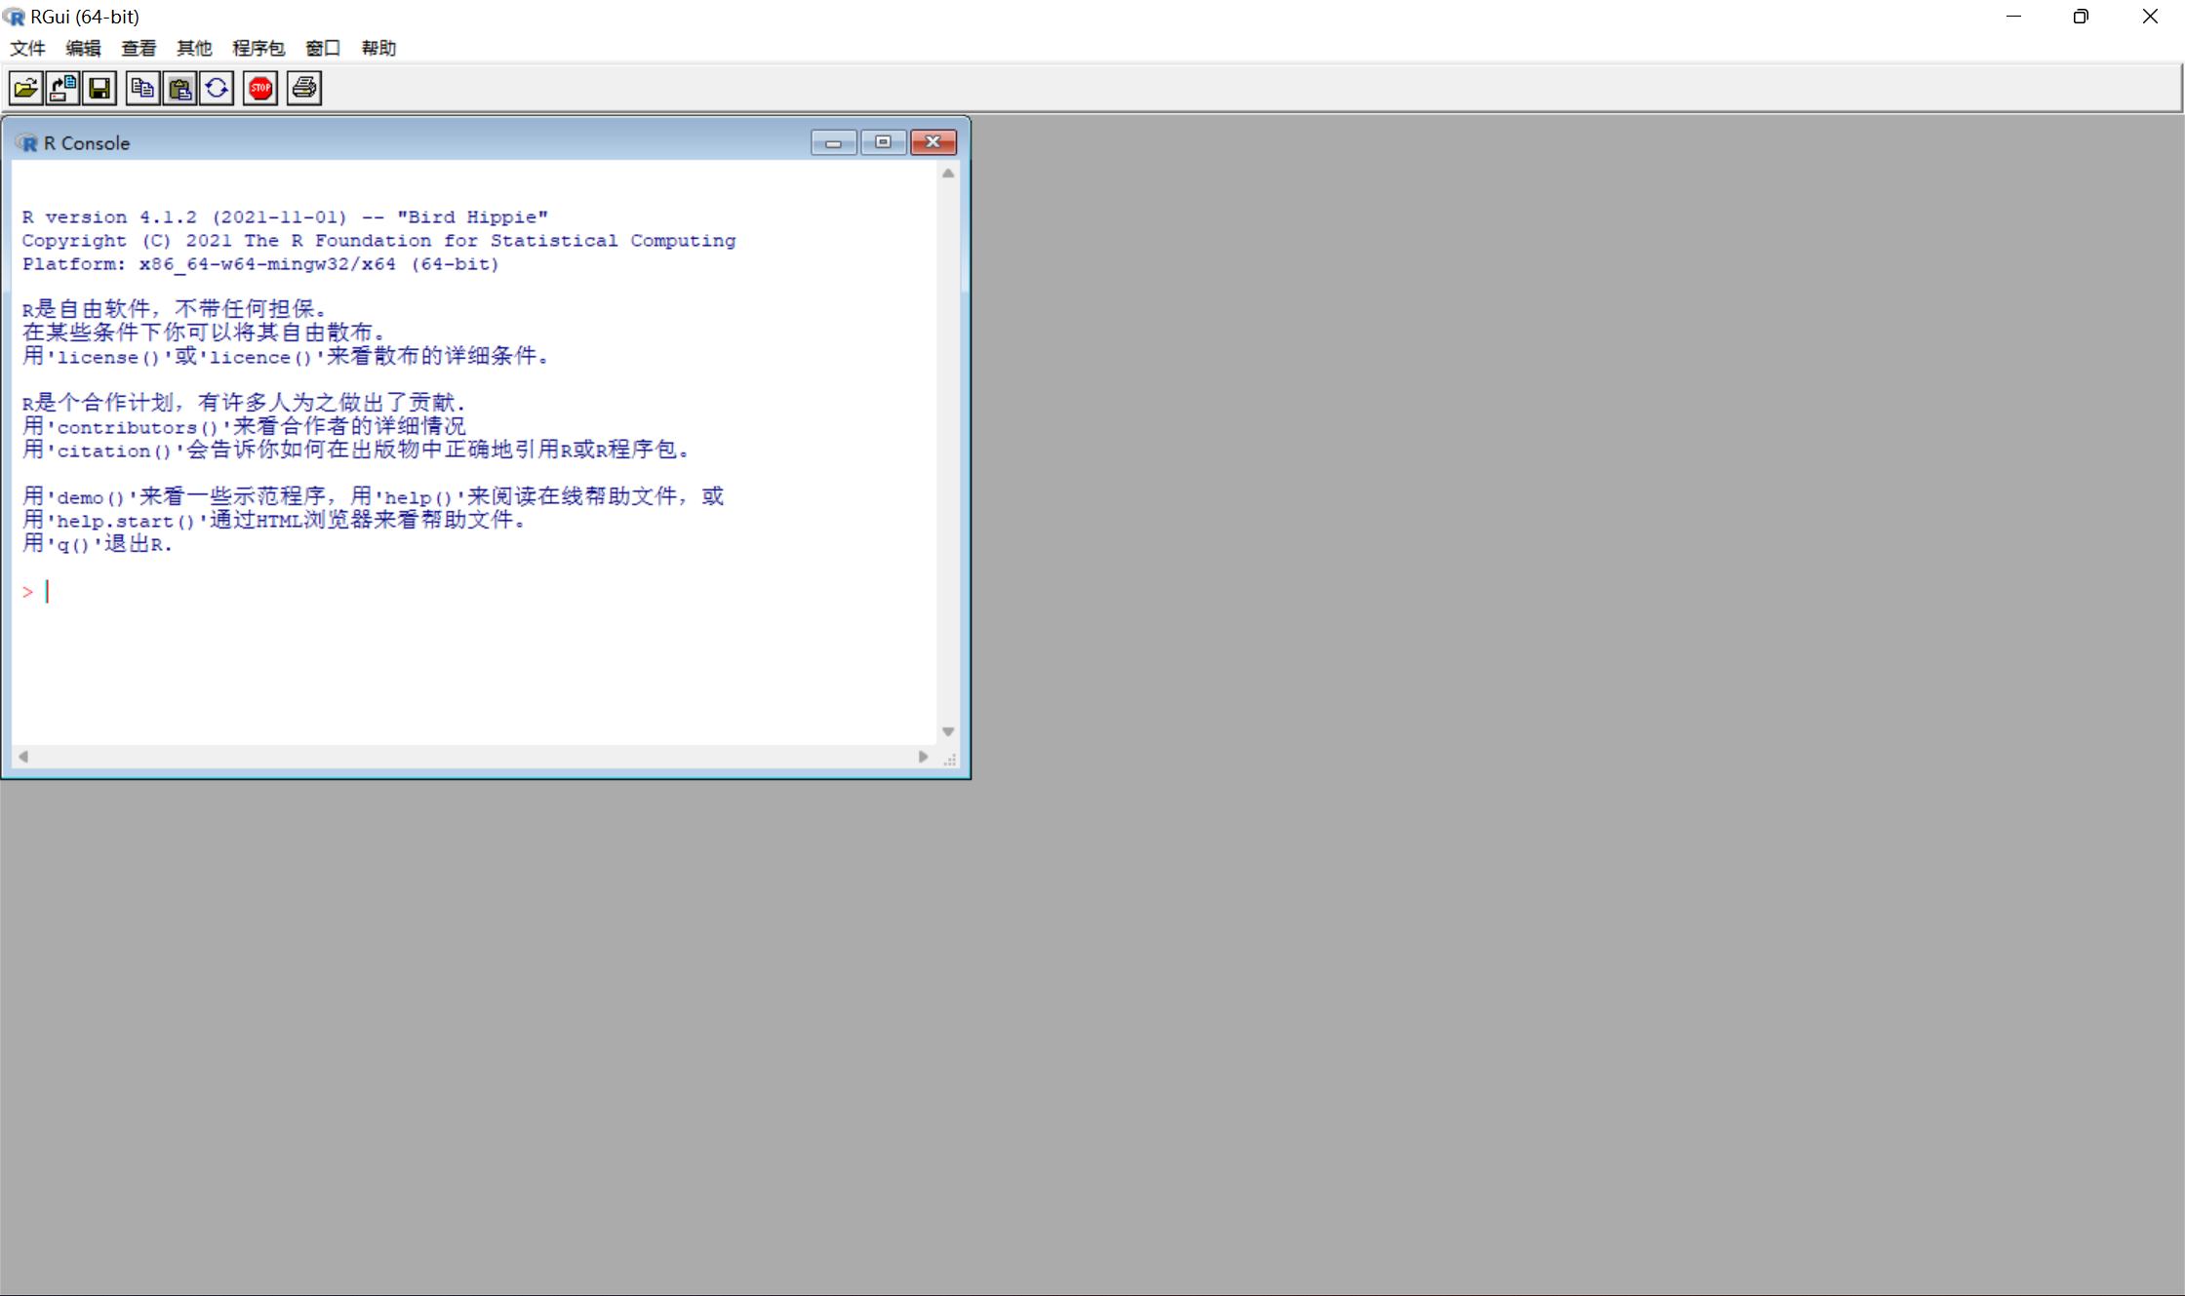Screen dimensions: 2185x1296
Task: Click the R logo in R Console title
Action: [27, 143]
